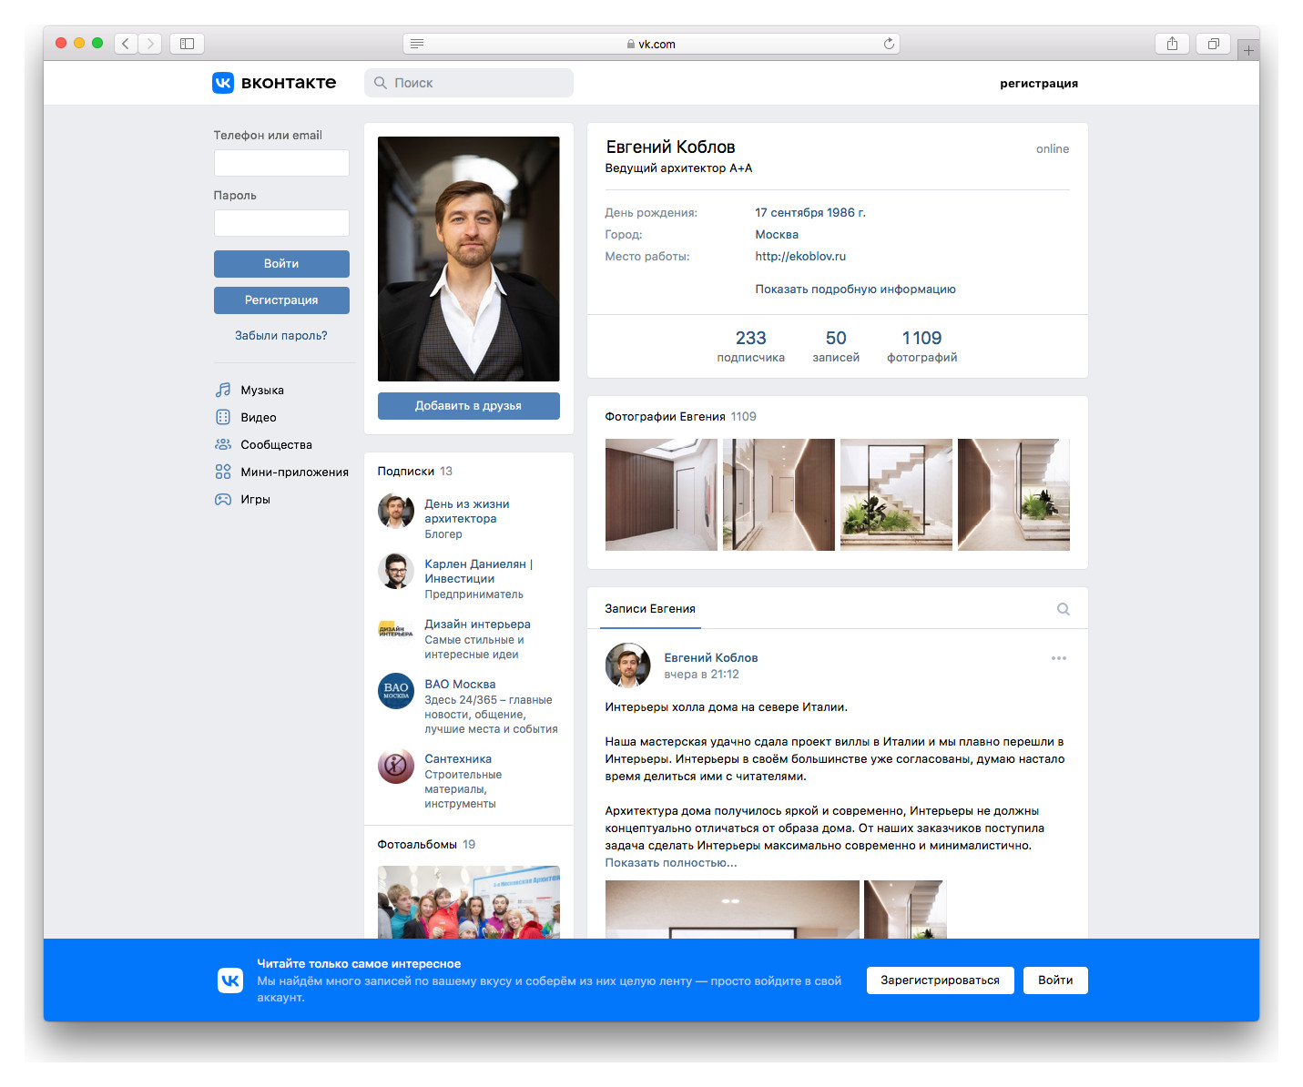Open 'регистрация' in top header

point(1038,83)
